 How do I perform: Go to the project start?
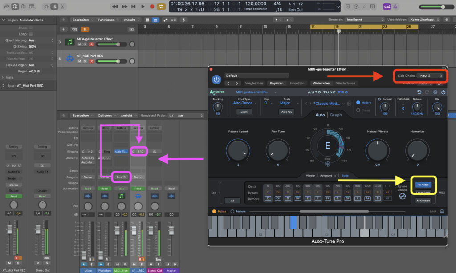[134, 6]
